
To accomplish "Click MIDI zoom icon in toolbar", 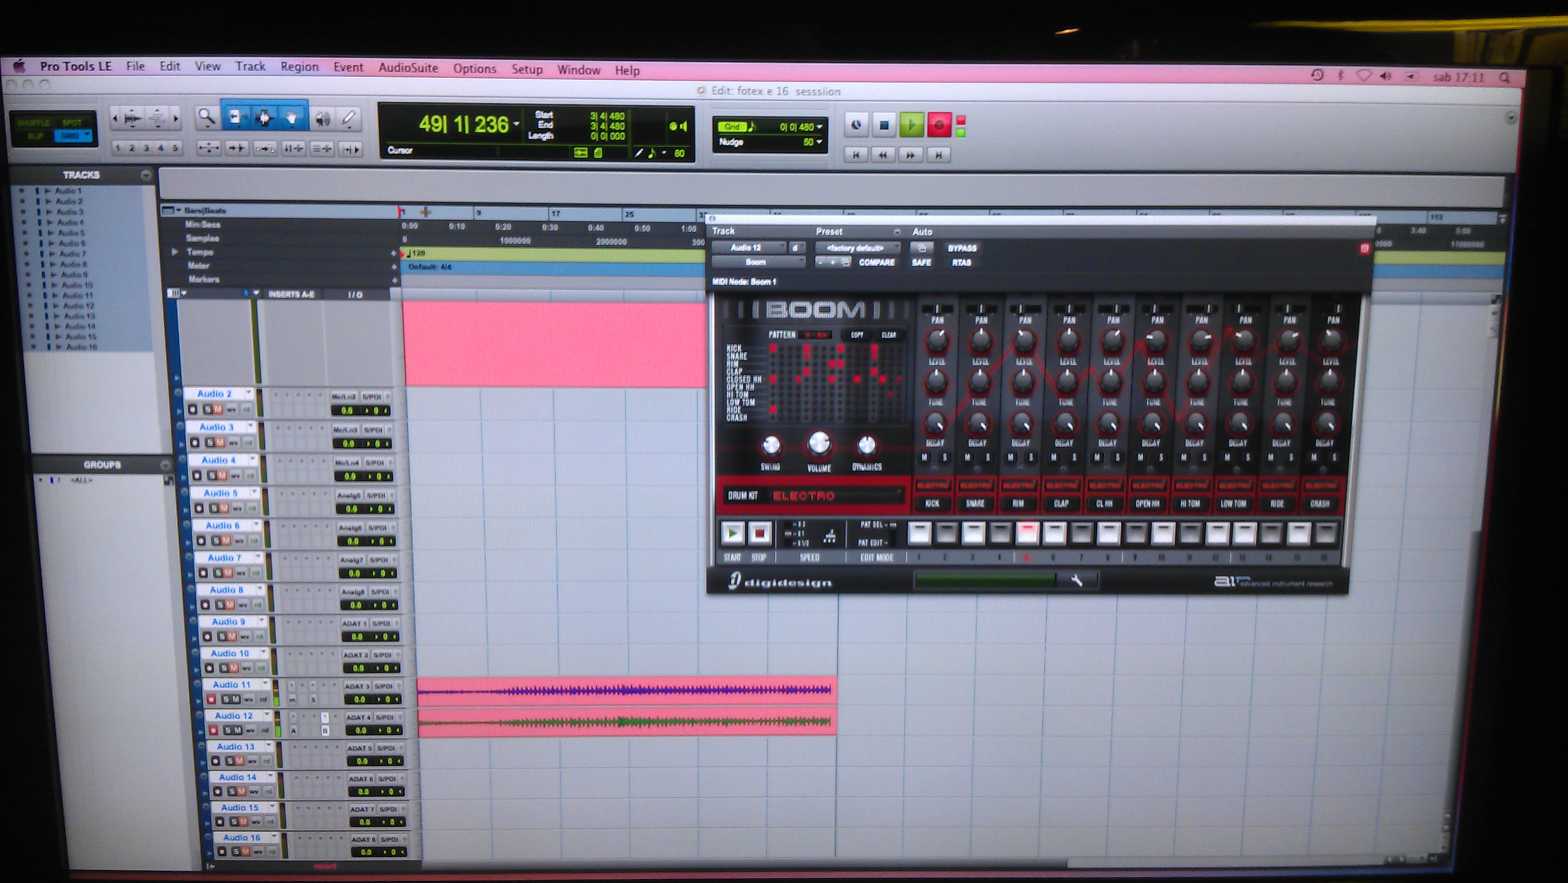I will tap(157, 119).
